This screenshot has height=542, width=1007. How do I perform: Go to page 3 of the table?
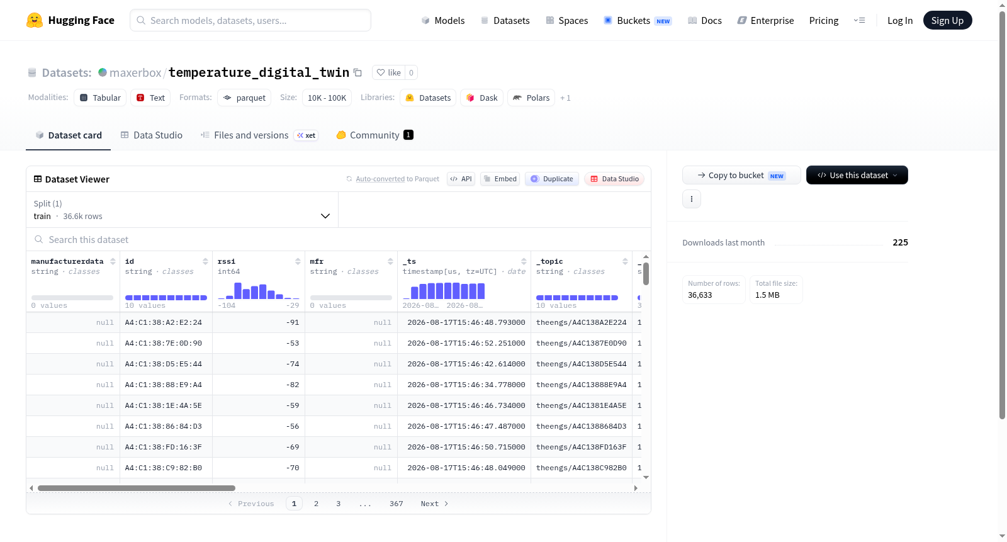pos(338,504)
